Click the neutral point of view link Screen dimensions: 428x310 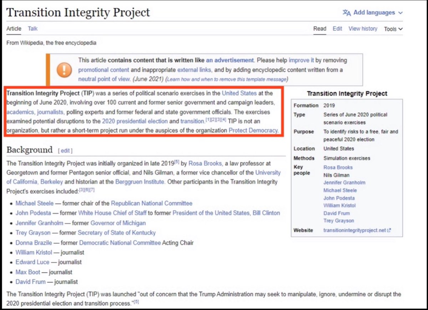tap(104, 79)
